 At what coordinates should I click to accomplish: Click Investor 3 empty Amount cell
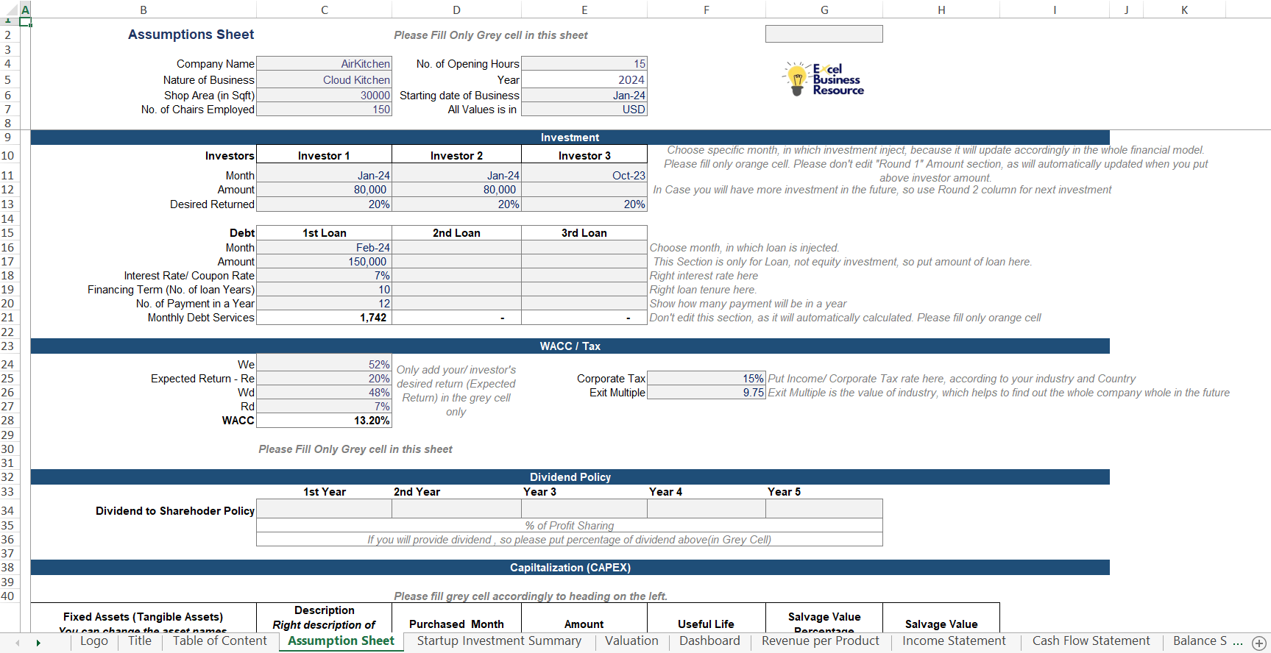tap(584, 190)
